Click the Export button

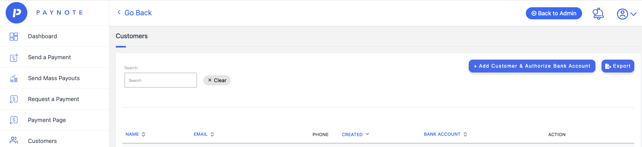[x=618, y=66]
